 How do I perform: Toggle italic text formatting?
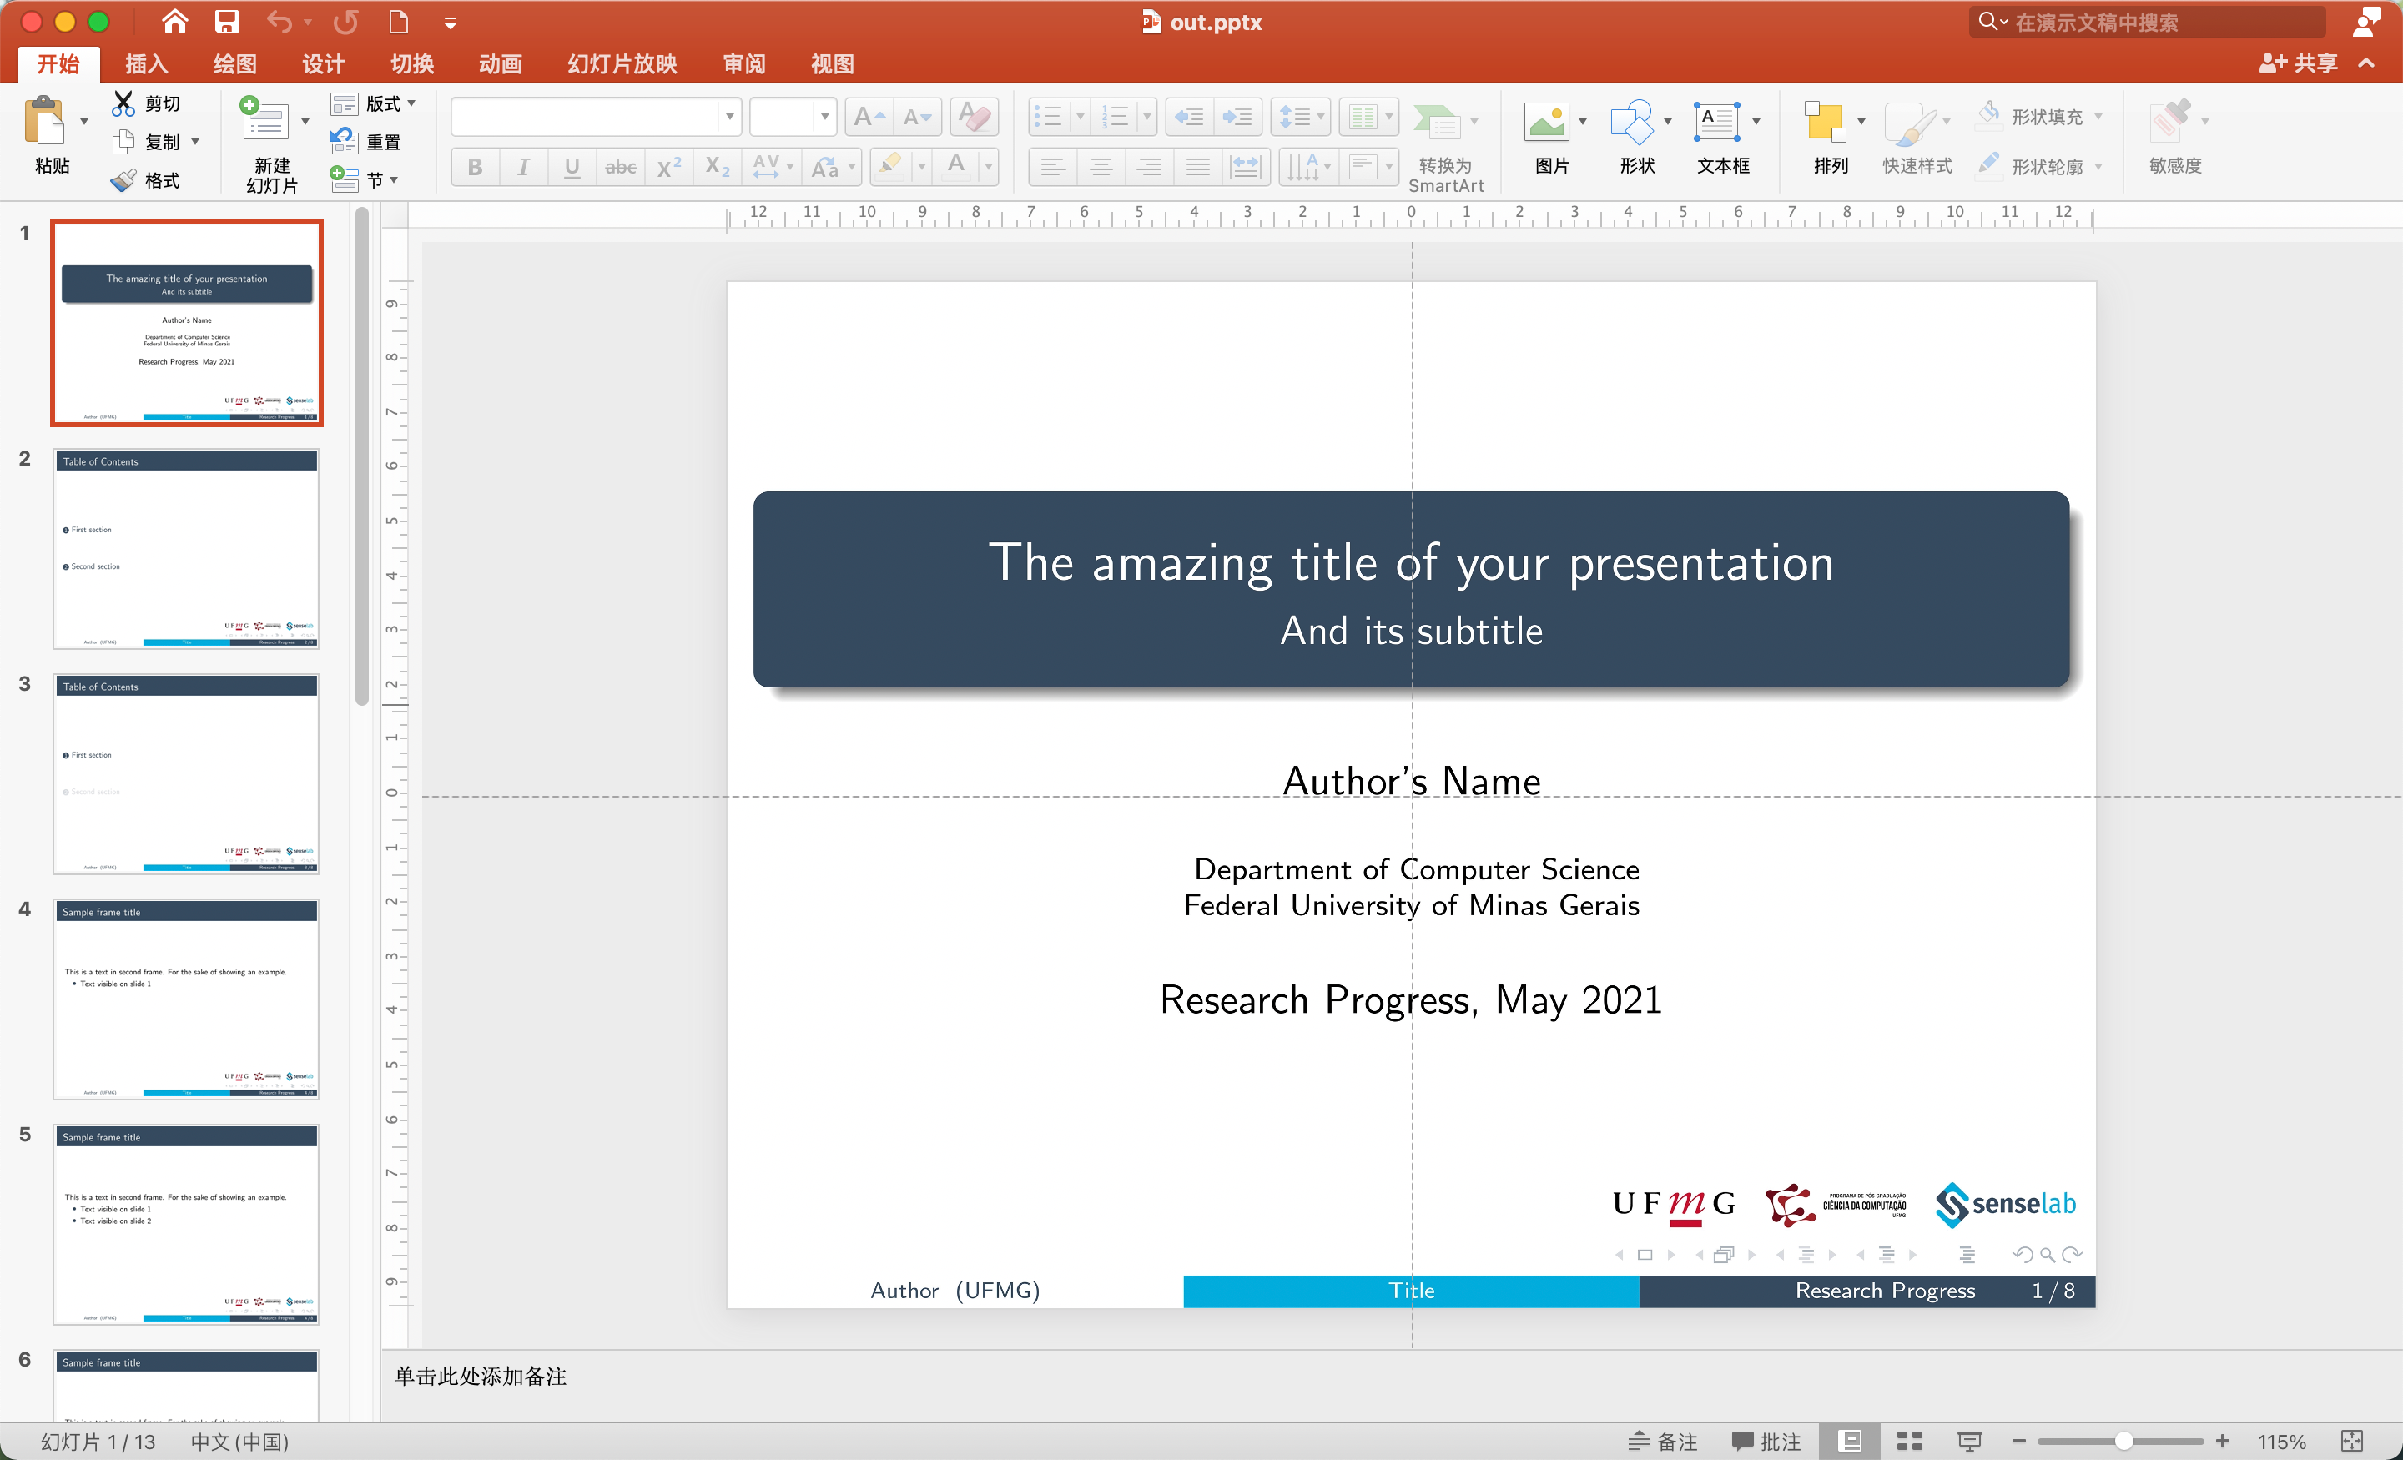click(x=524, y=167)
